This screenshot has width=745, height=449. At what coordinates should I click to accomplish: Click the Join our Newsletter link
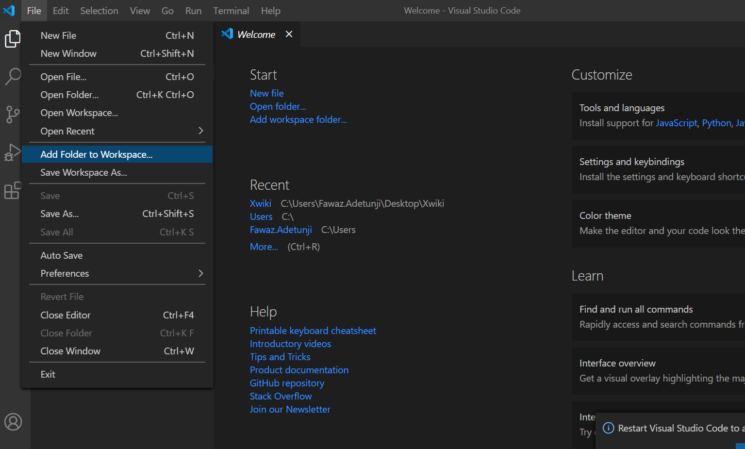tap(290, 409)
